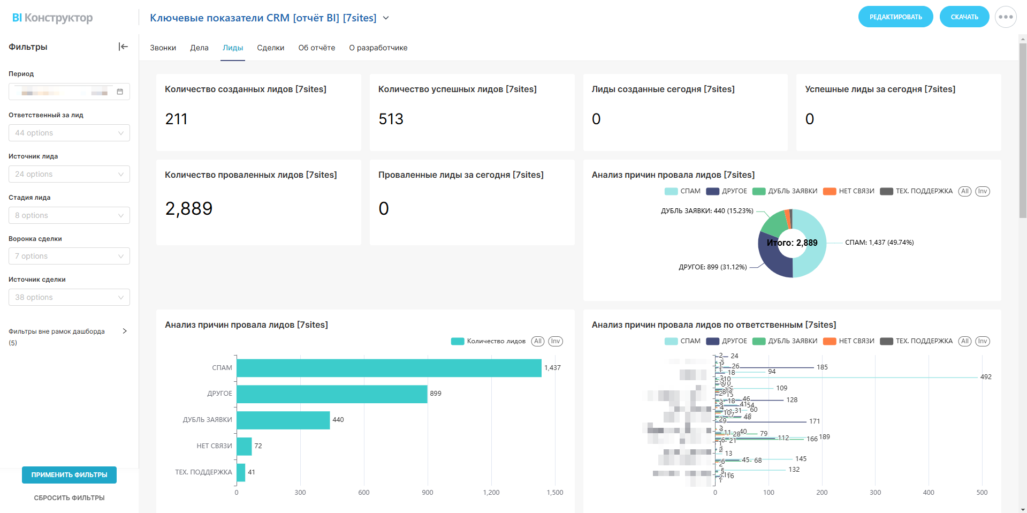Click the ПРИМЕНИТЬ ФИЛЬТРЫ button
This screenshot has width=1027, height=513.
(x=69, y=475)
